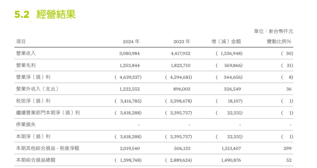
Task: Select the 4,417,932 revenue value for 2023
Action: [180, 53]
